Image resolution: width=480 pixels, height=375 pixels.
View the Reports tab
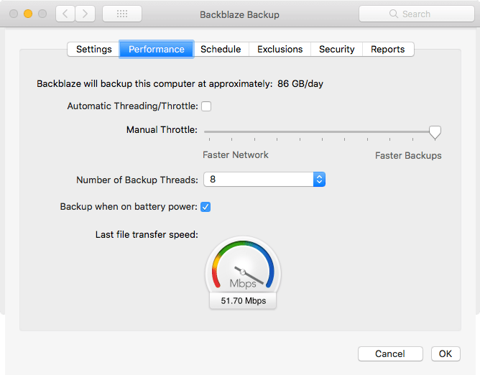coord(388,50)
